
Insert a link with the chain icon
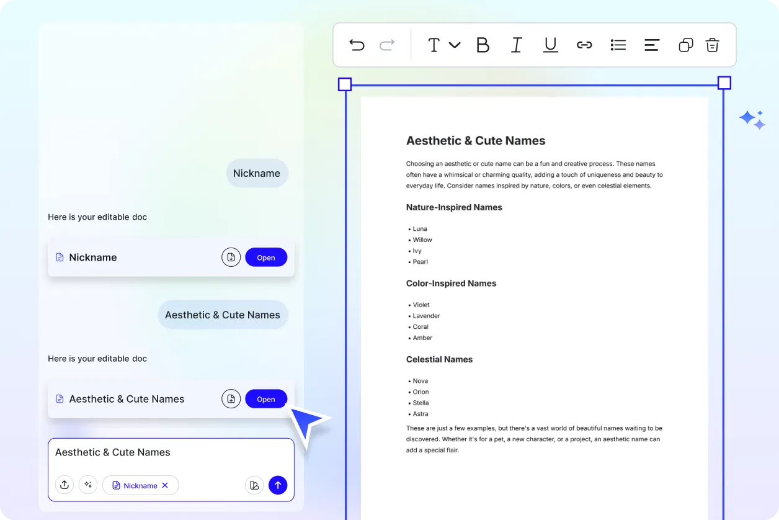click(x=584, y=45)
